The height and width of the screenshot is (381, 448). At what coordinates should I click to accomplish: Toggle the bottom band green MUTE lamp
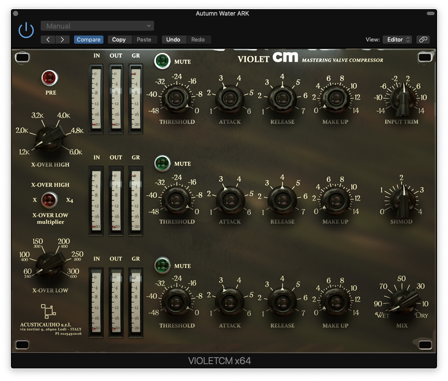click(162, 265)
